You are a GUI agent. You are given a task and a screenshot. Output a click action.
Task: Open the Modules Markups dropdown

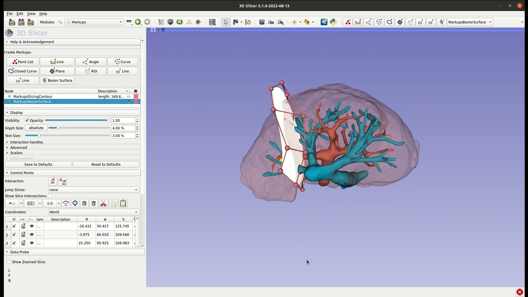94,22
